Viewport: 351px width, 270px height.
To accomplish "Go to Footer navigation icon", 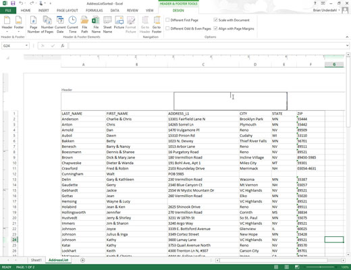I will tap(157, 24).
